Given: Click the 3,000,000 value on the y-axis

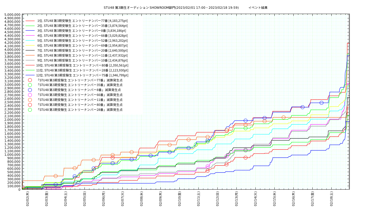Looking at the screenshot, I should [13, 85].
